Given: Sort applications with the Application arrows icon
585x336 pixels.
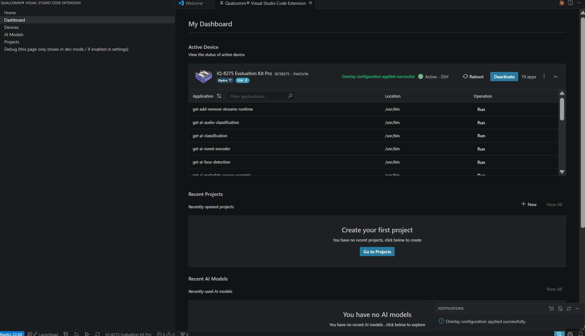Looking at the screenshot, I should coord(219,96).
